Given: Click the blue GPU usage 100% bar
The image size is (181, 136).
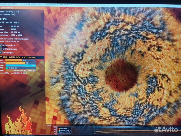Looking at the screenshot, I should 20,65.
